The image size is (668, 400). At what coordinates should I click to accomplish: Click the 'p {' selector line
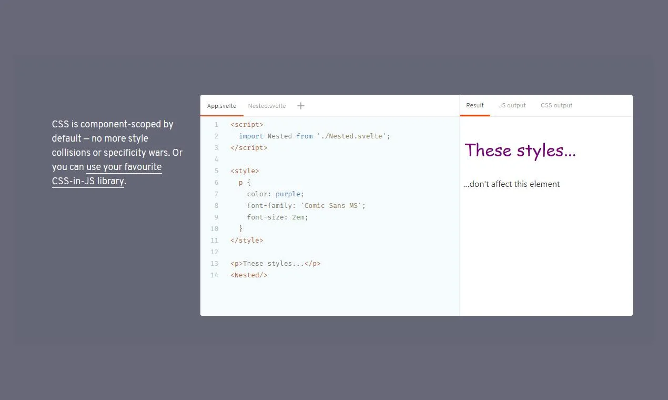click(x=245, y=183)
